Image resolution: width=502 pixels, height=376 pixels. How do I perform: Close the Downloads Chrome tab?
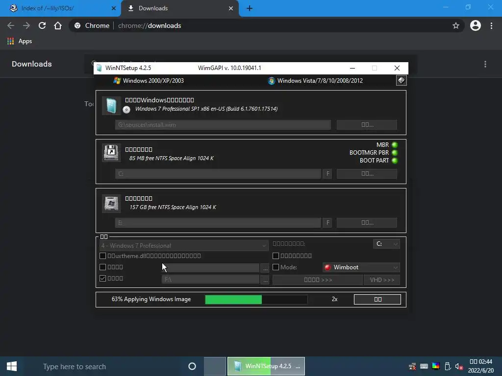point(231,8)
